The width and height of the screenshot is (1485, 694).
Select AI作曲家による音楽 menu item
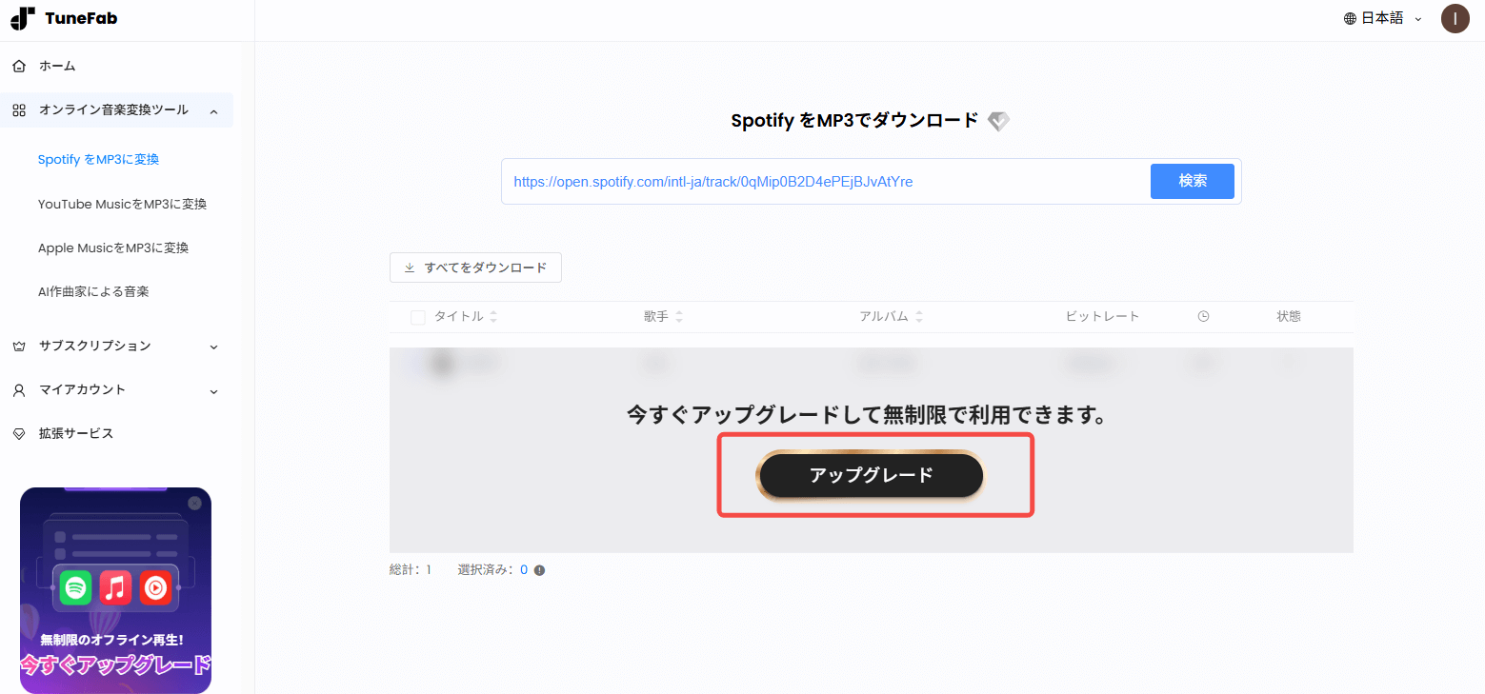pyautogui.click(x=93, y=291)
